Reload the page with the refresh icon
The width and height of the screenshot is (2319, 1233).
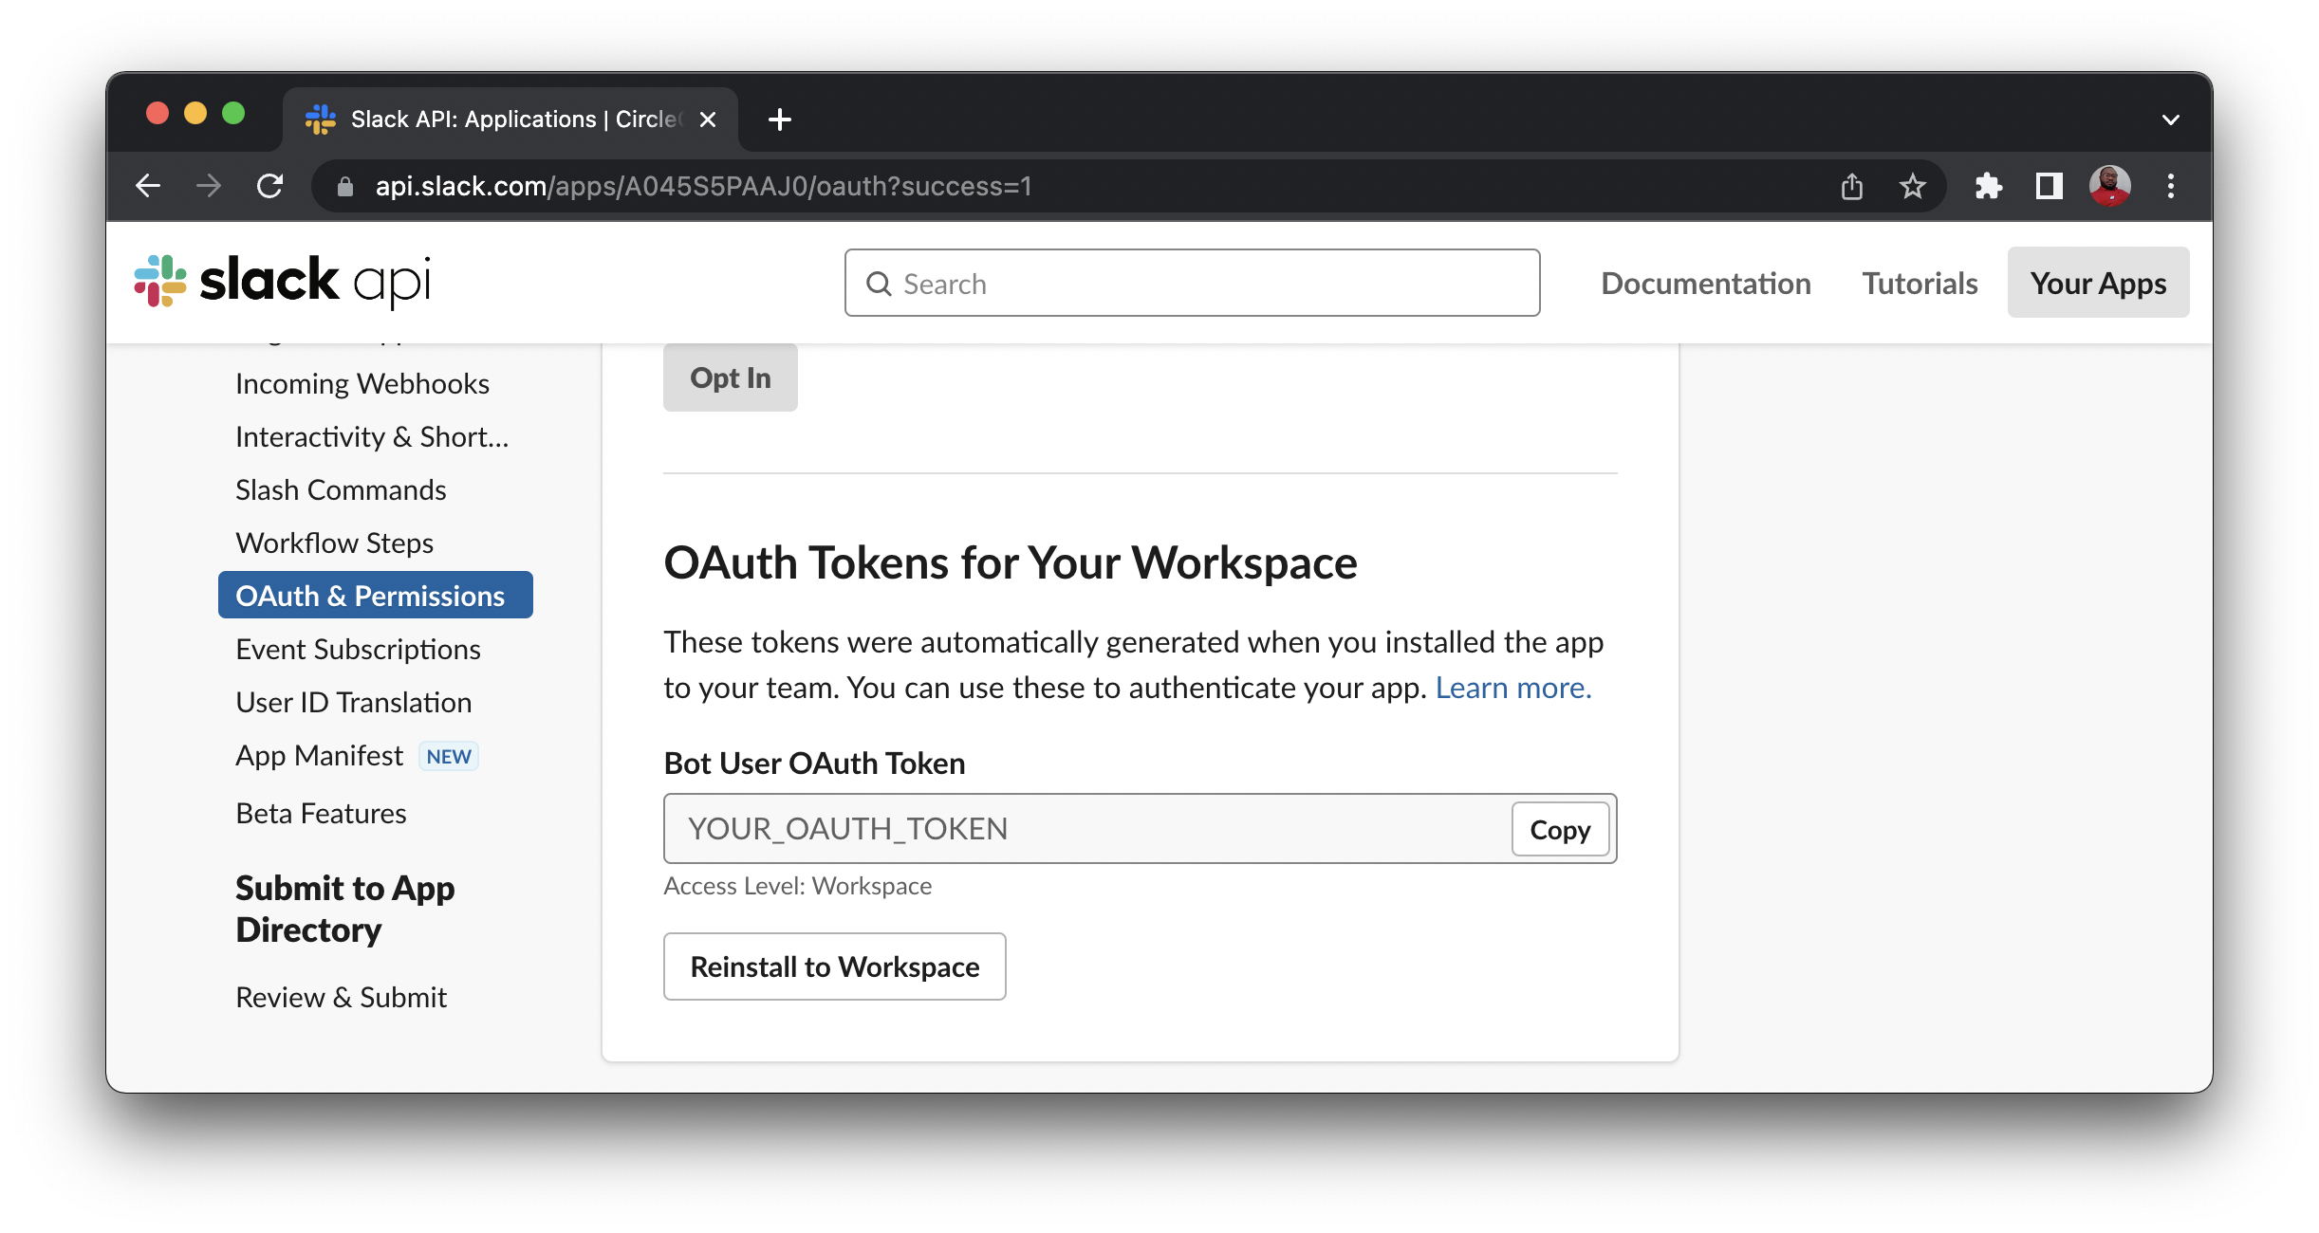click(x=270, y=186)
